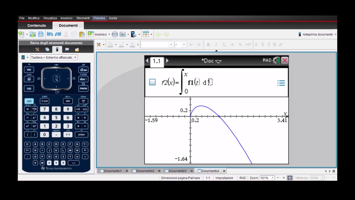Image resolution: width=355 pixels, height=200 pixels.
Task: Open the Utilities book panel icon
Action: pos(67,49)
